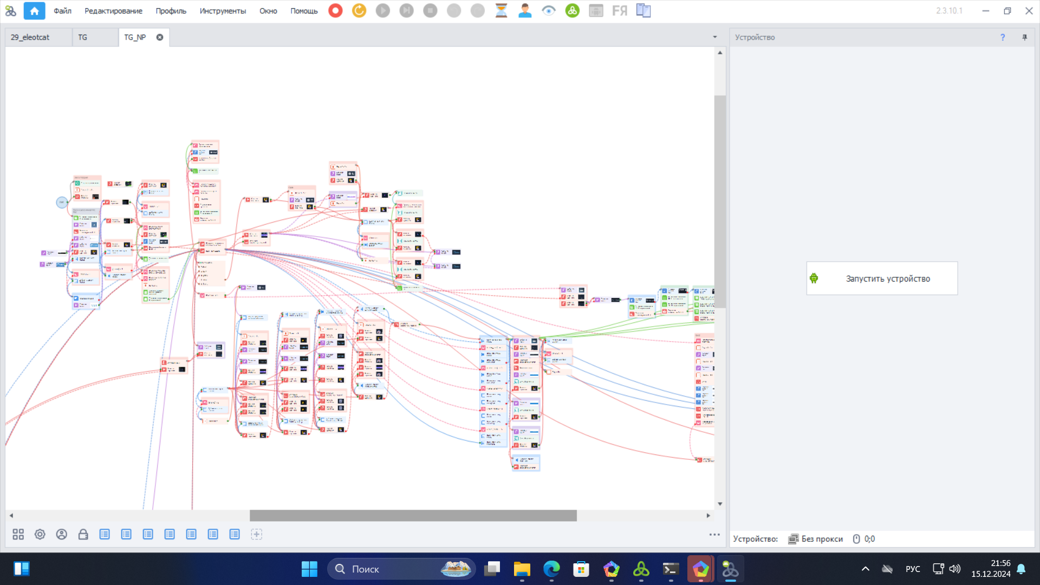Image resolution: width=1040 pixels, height=585 pixels.
Task: Open the tab list dropdown arrow
Action: pyautogui.click(x=715, y=37)
